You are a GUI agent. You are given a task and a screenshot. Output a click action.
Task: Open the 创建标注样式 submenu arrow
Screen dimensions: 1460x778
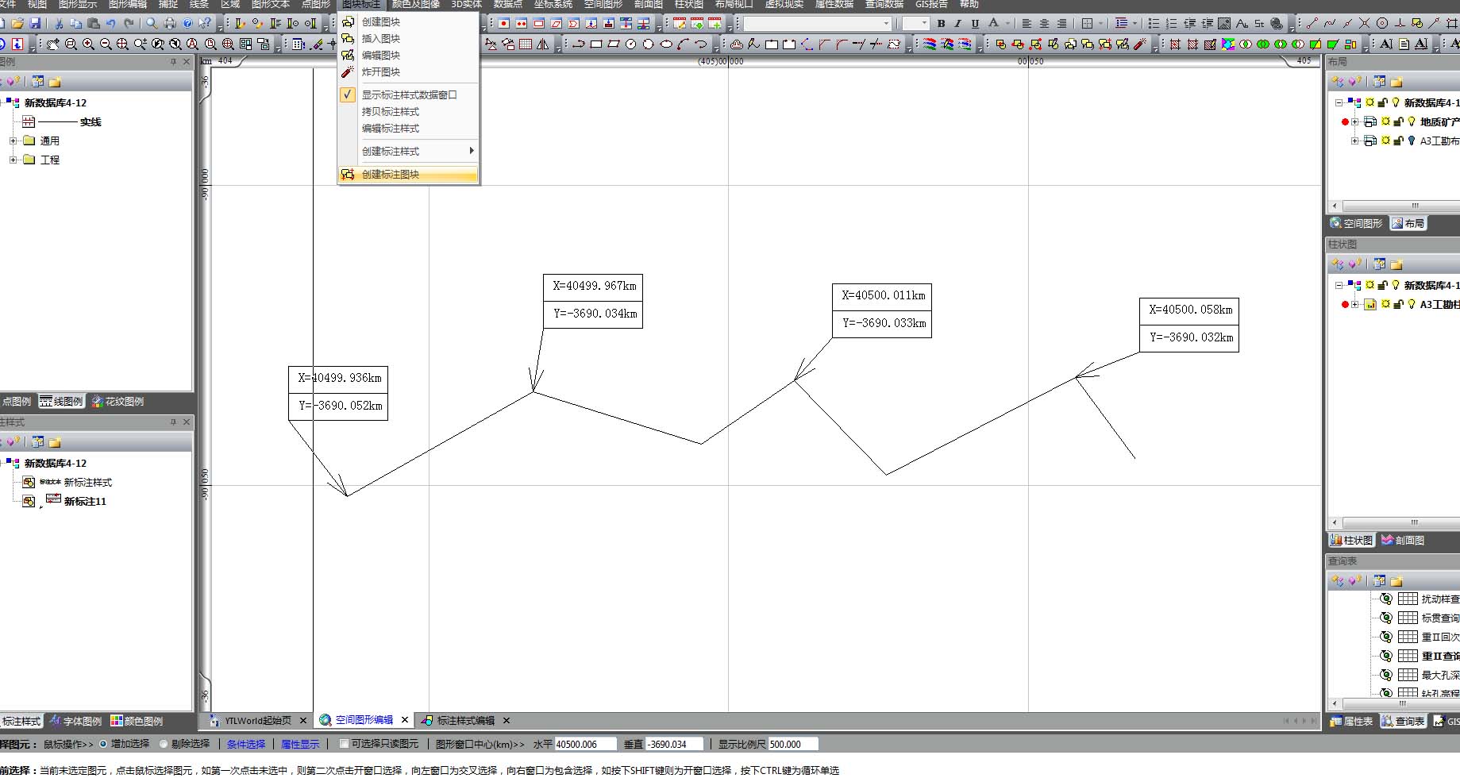(x=472, y=151)
